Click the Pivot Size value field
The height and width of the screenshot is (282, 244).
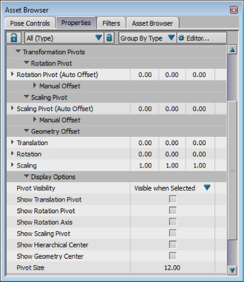(x=172, y=267)
